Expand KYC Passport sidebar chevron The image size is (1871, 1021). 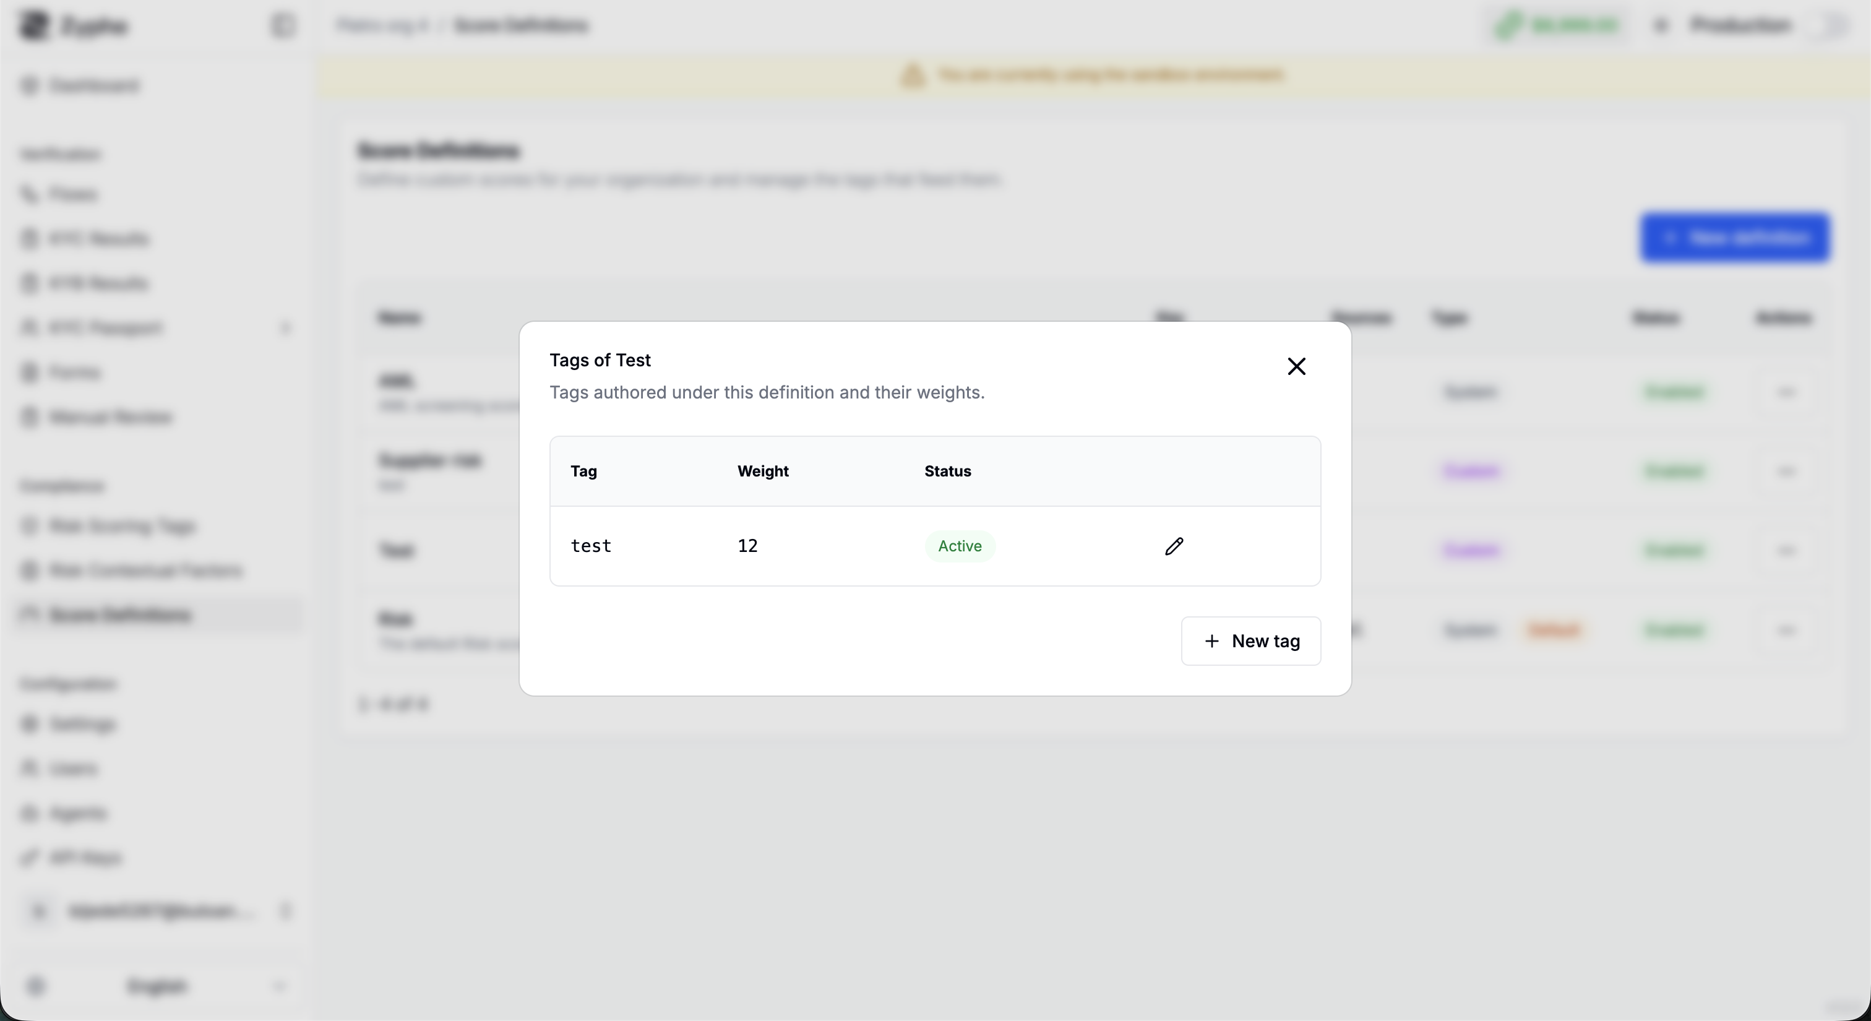(285, 328)
